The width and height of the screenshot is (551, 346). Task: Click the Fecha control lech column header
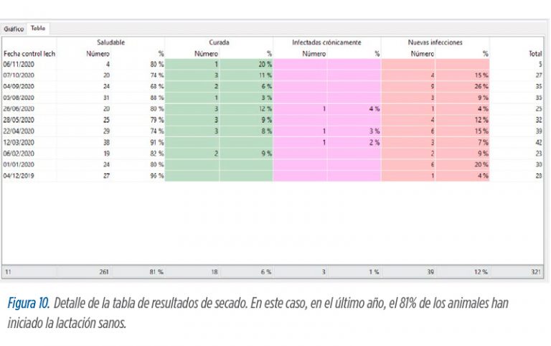click(x=29, y=54)
